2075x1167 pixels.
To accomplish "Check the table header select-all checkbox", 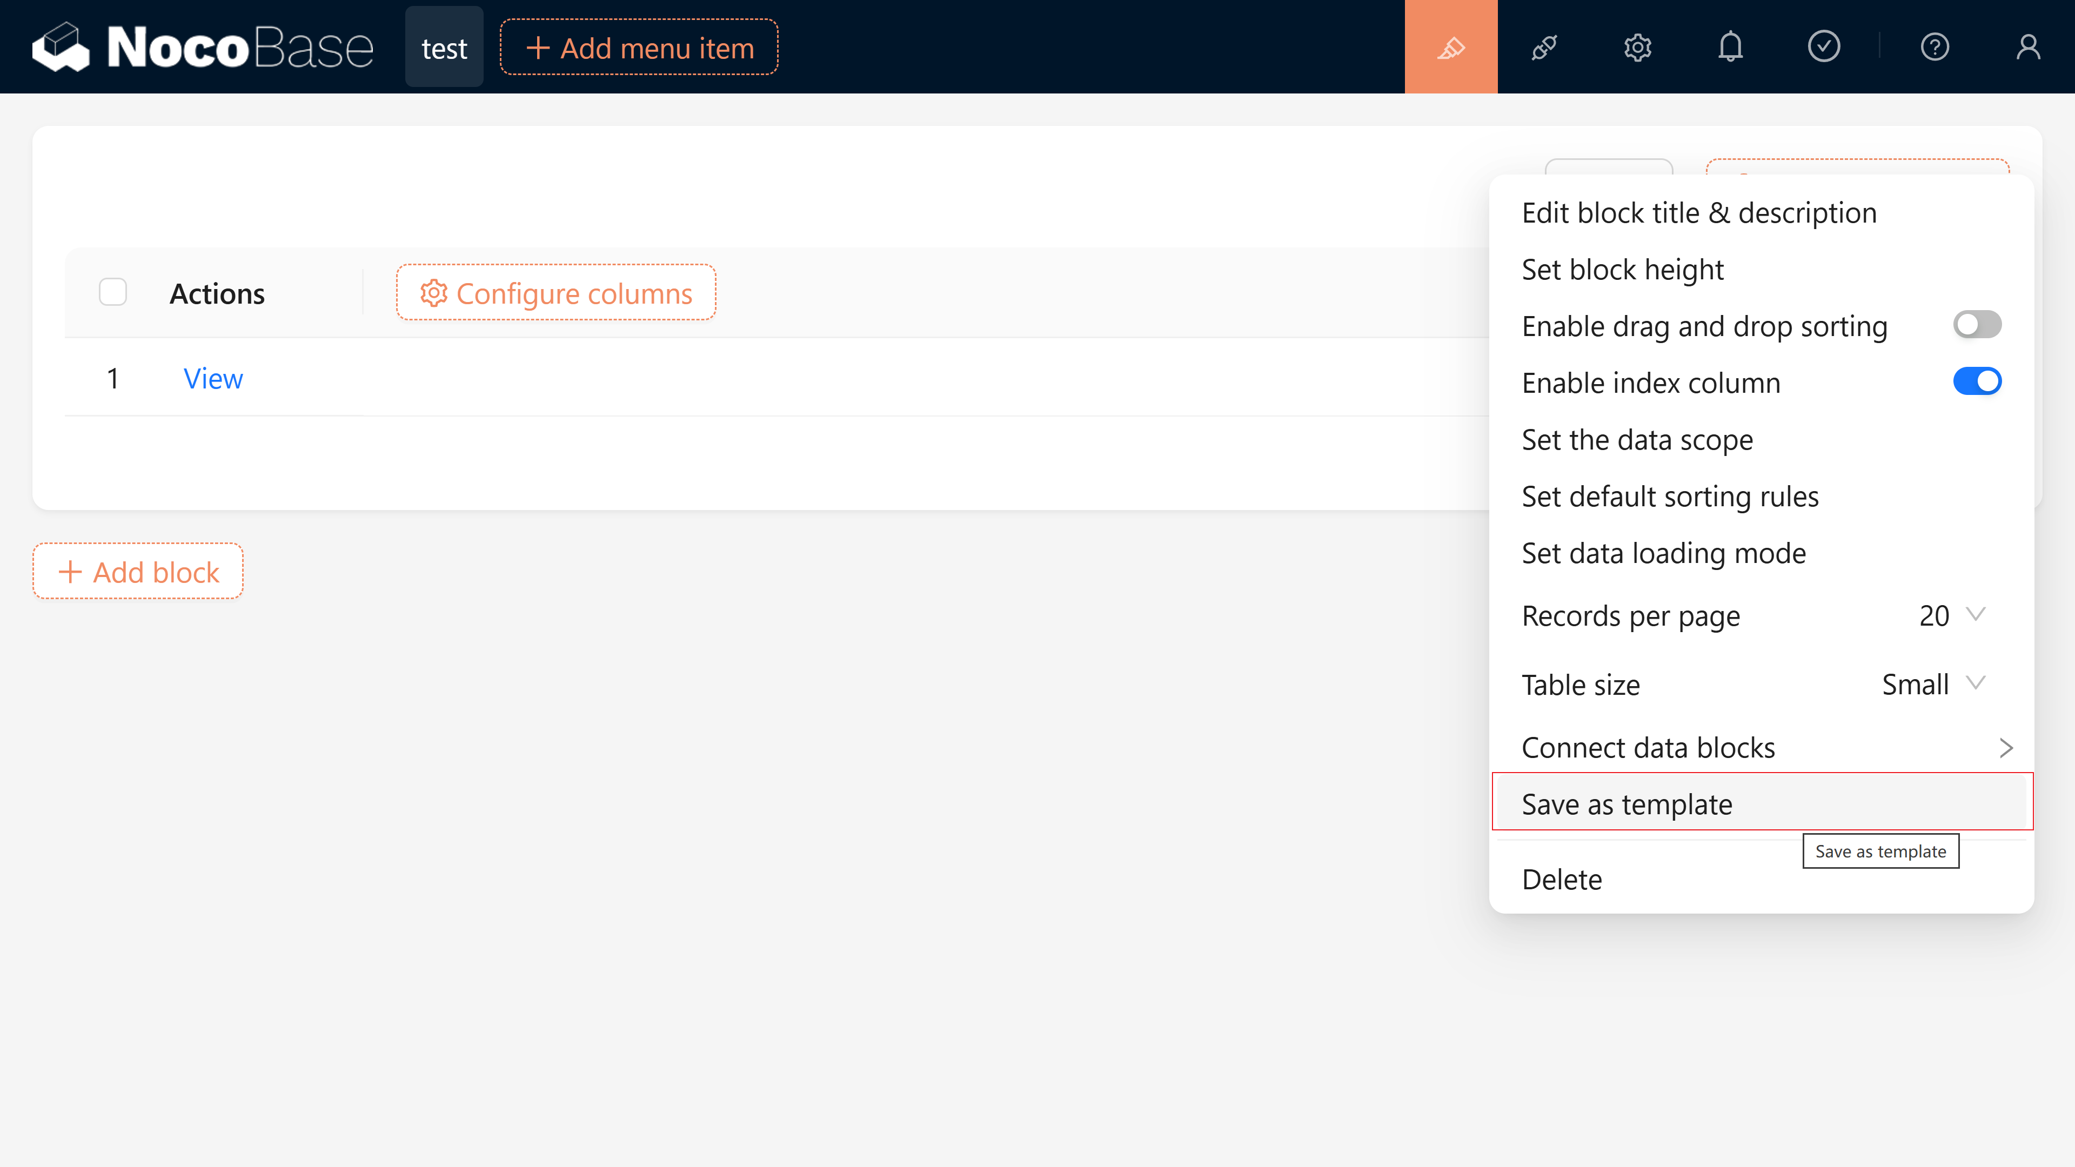I will (113, 292).
